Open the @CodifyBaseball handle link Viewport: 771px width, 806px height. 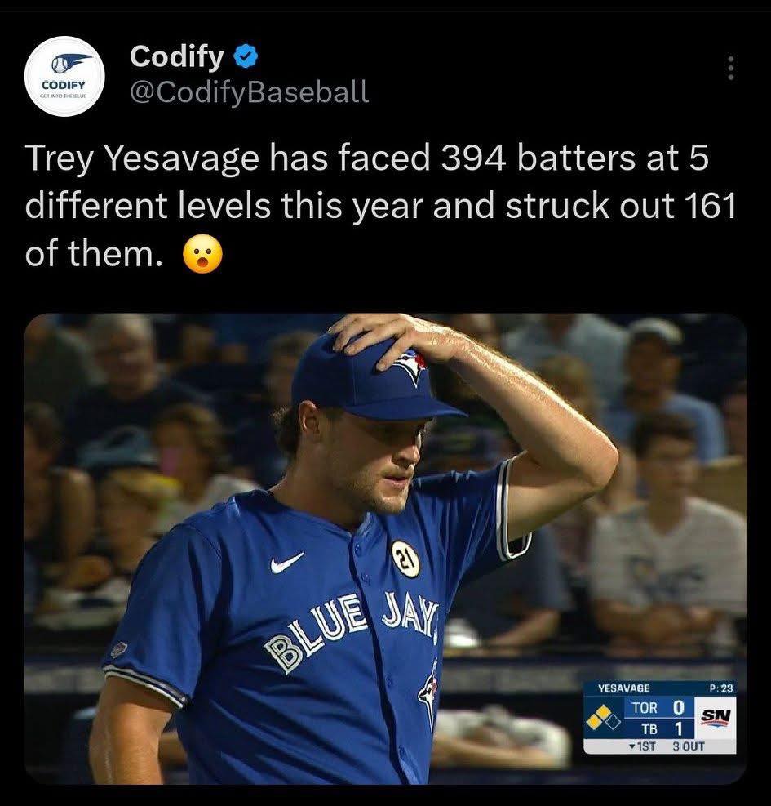[x=249, y=92]
